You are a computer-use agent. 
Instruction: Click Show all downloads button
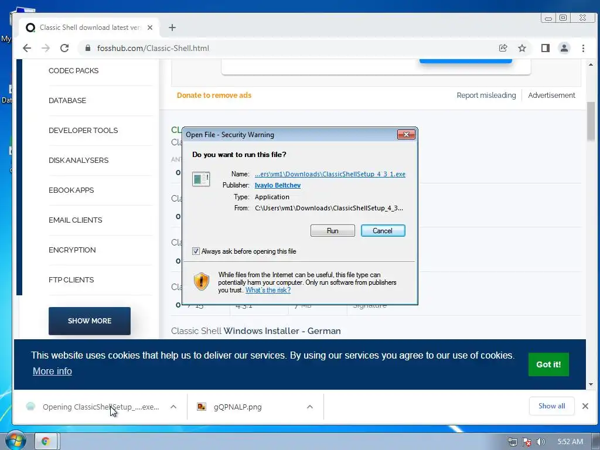tap(551, 406)
